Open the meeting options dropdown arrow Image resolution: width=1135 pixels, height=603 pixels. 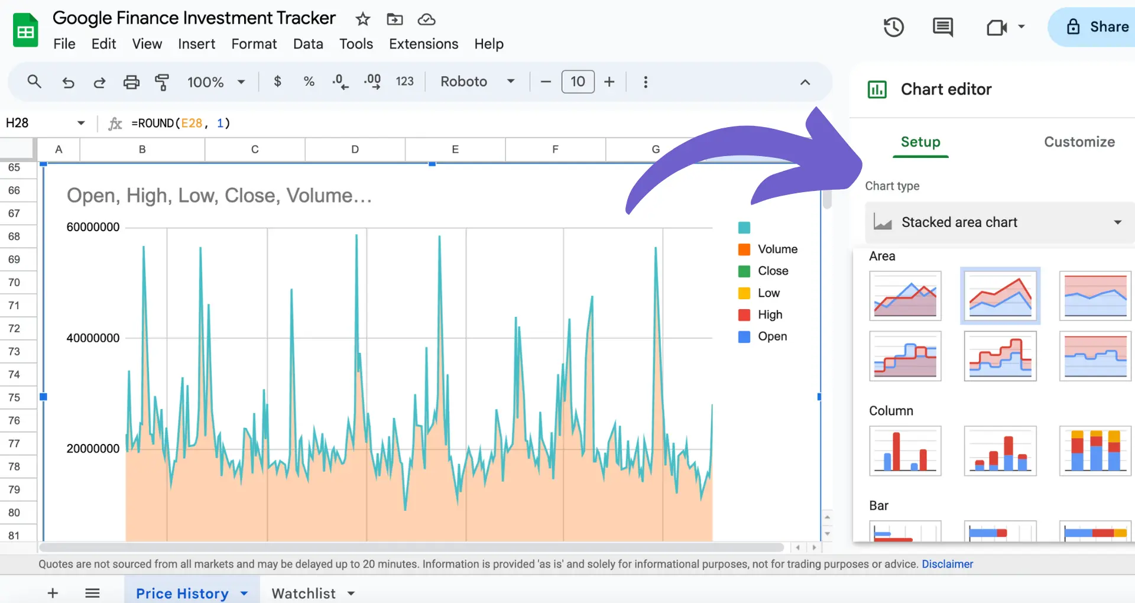pos(1022,27)
